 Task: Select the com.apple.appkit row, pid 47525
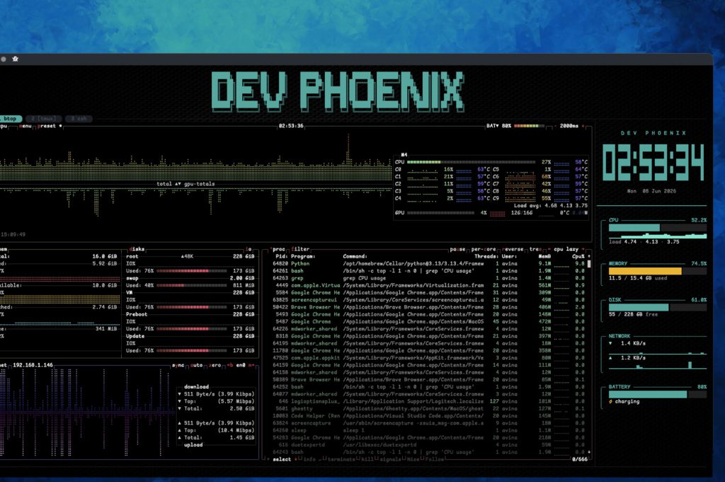[x=428, y=357]
